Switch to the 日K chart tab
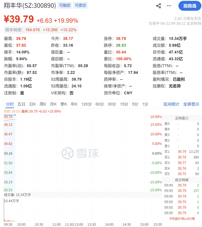This screenshot has width=202, height=227. point(33,104)
